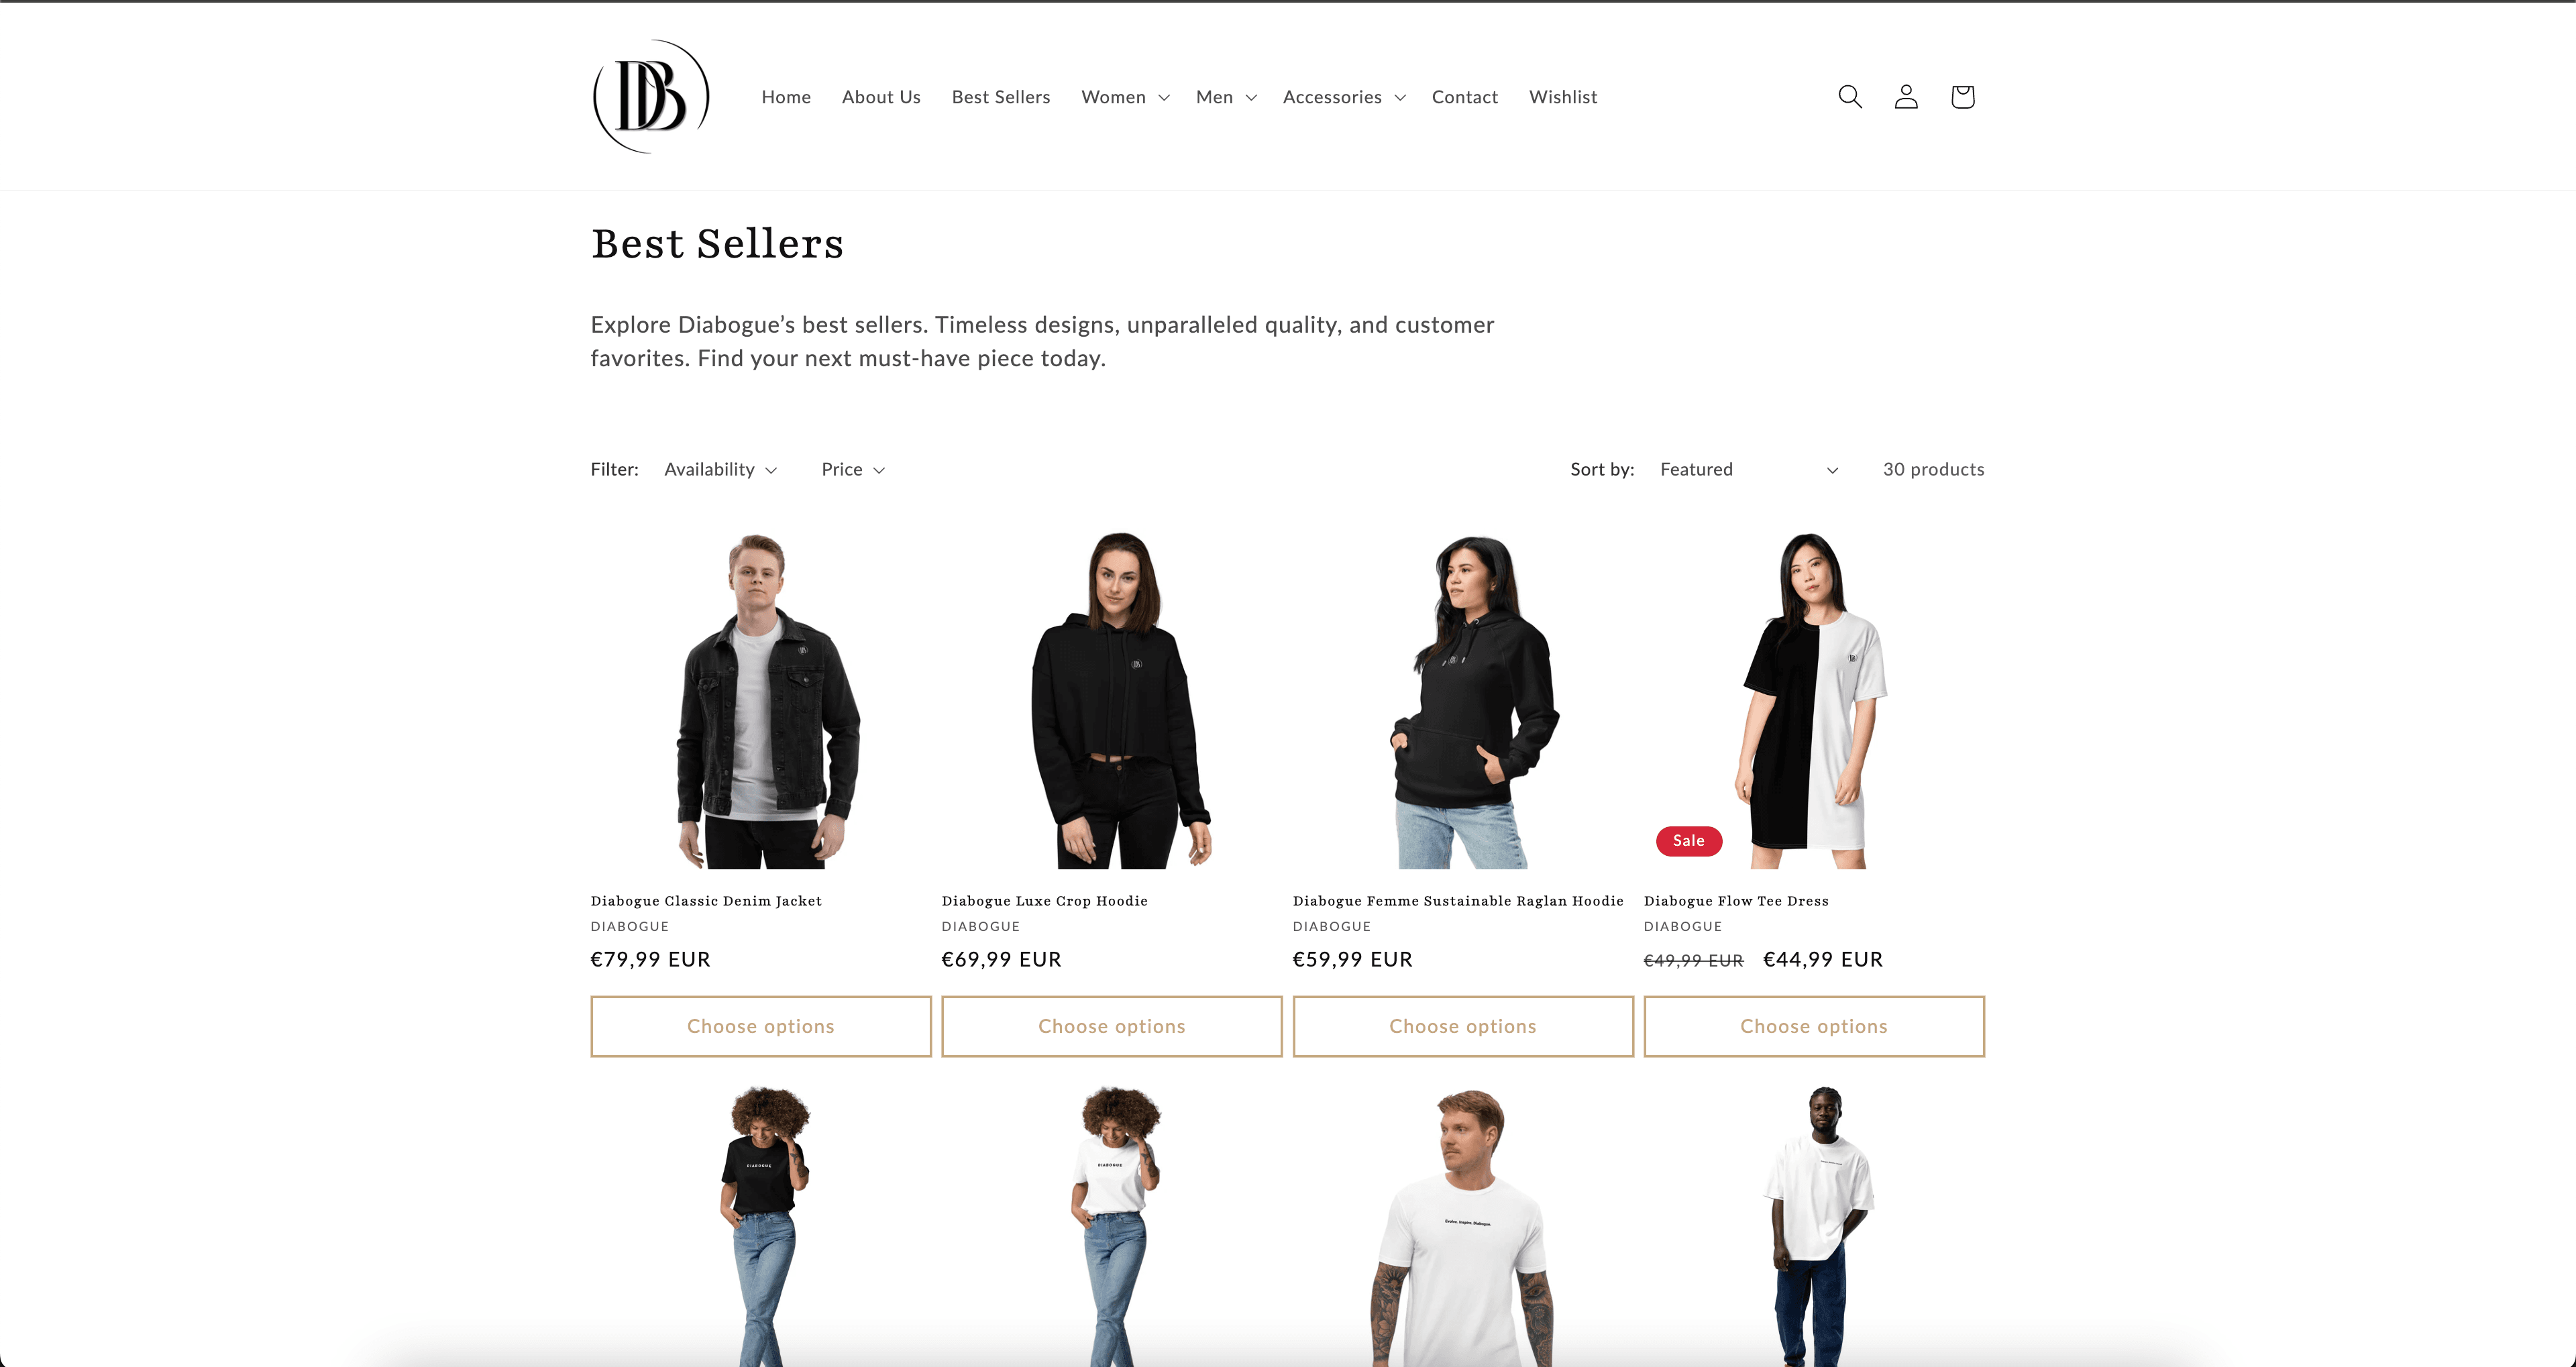Image resolution: width=2576 pixels, height=1367 pixels.
Task: Go to the Best Sellers menu item
Action: pos(1001,97)
